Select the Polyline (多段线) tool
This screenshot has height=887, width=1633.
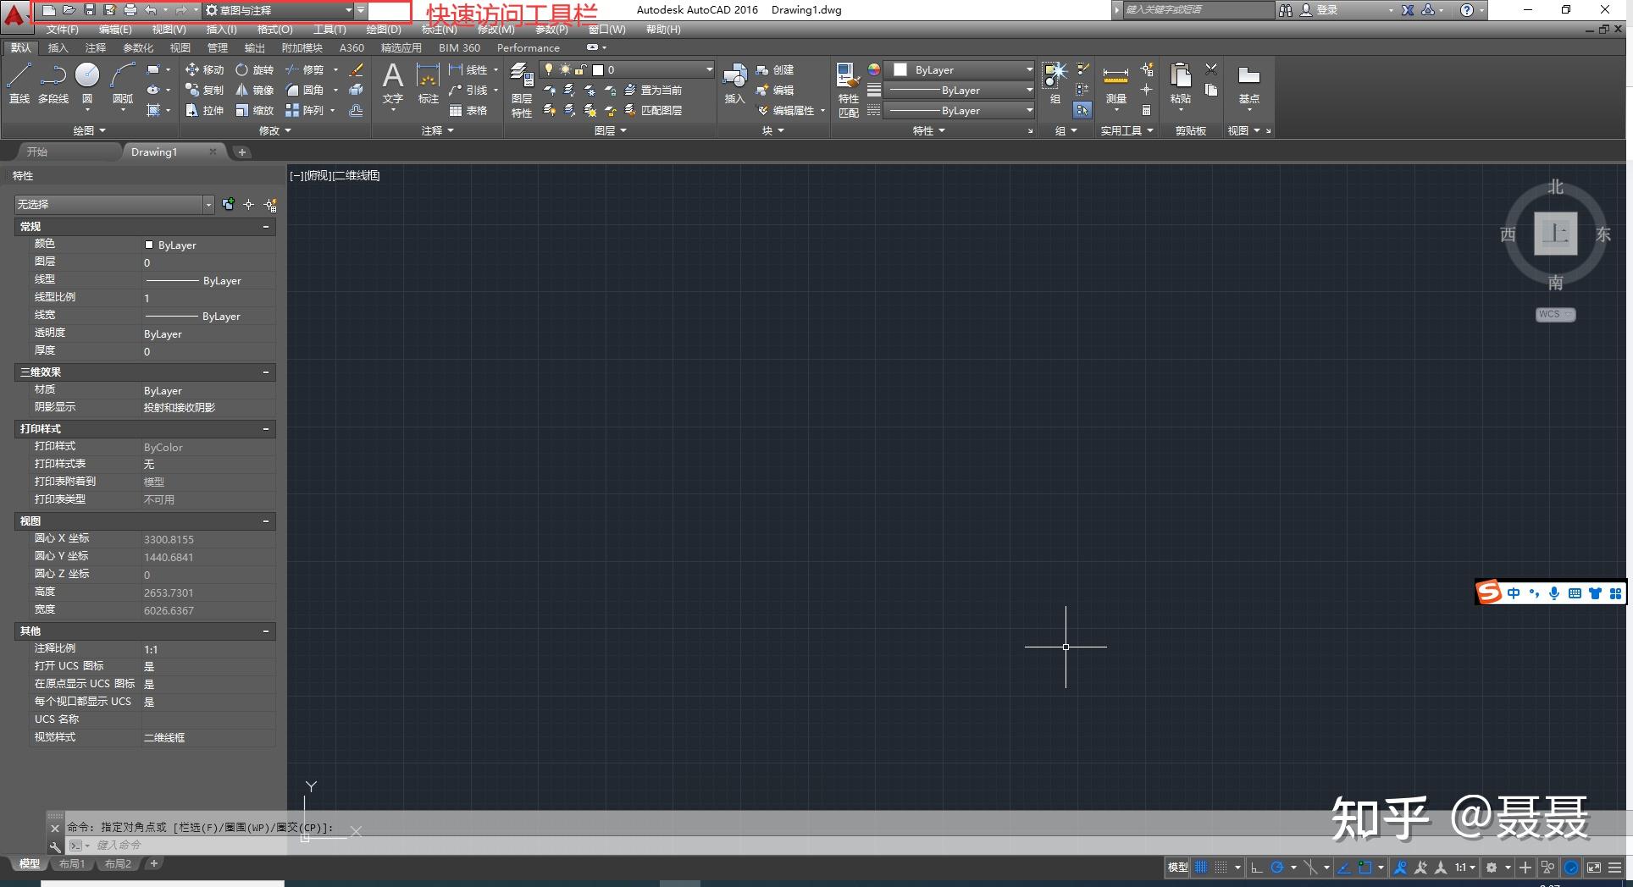pos(53,82)
